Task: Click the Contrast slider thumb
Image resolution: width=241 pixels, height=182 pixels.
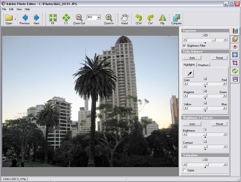Action: 205,147
